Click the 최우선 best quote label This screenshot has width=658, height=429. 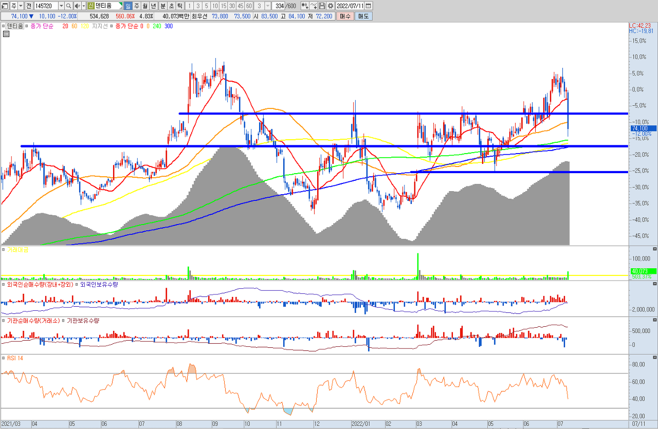199,16
